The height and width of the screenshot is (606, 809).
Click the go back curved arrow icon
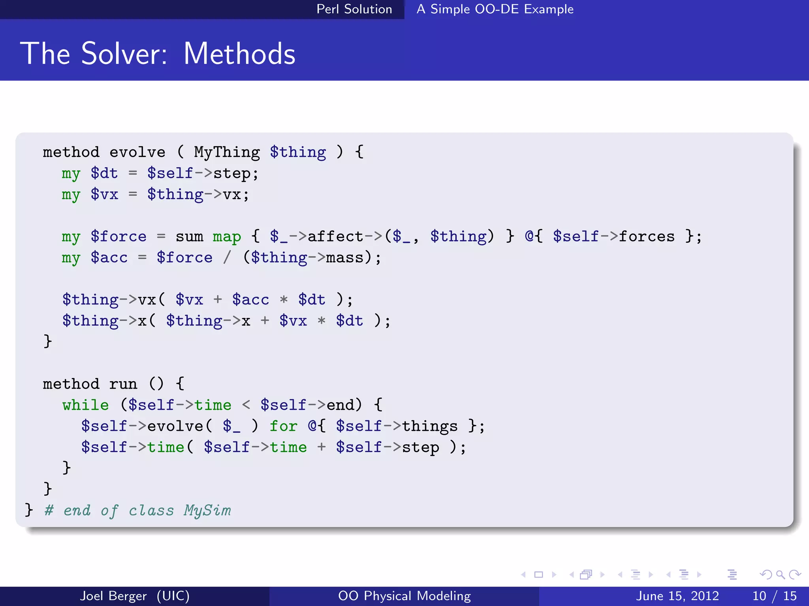pos(766,574)
